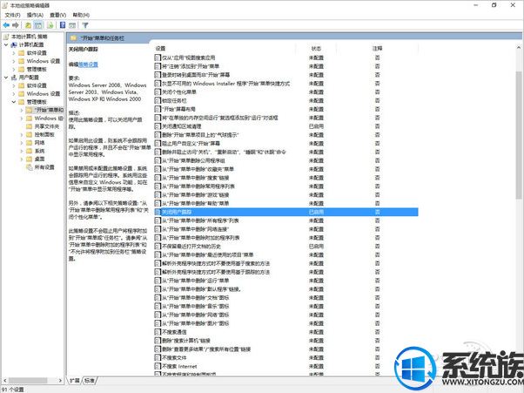Click the 用户配置 user icon in the tree

click(x=14, y=78)
